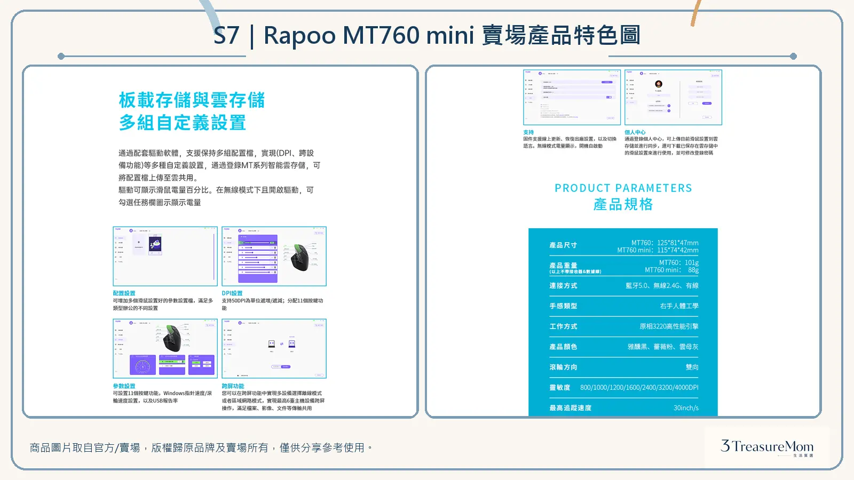854x480 pixels.
Task: Click the heading '多組自定義設置'
Action: 182,123
